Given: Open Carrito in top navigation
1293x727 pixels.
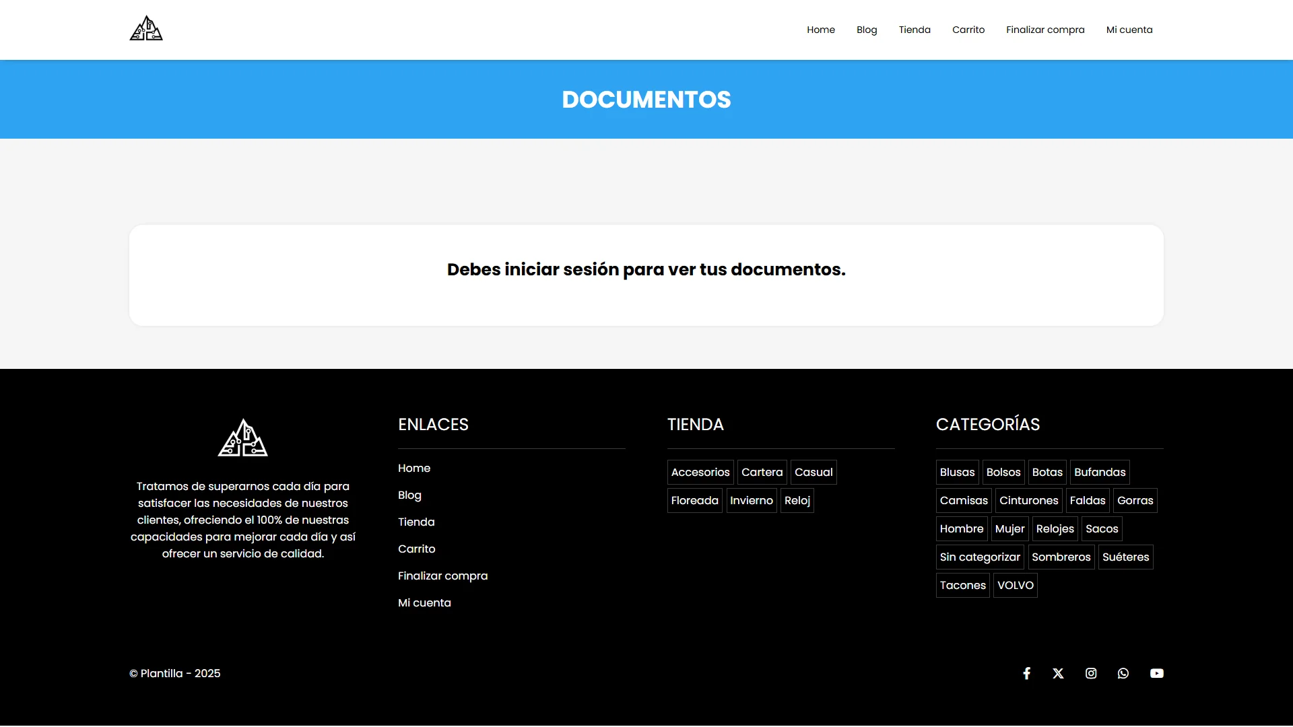Looking at the screenshot, I should pyautogui.click(x=968, y=30).
